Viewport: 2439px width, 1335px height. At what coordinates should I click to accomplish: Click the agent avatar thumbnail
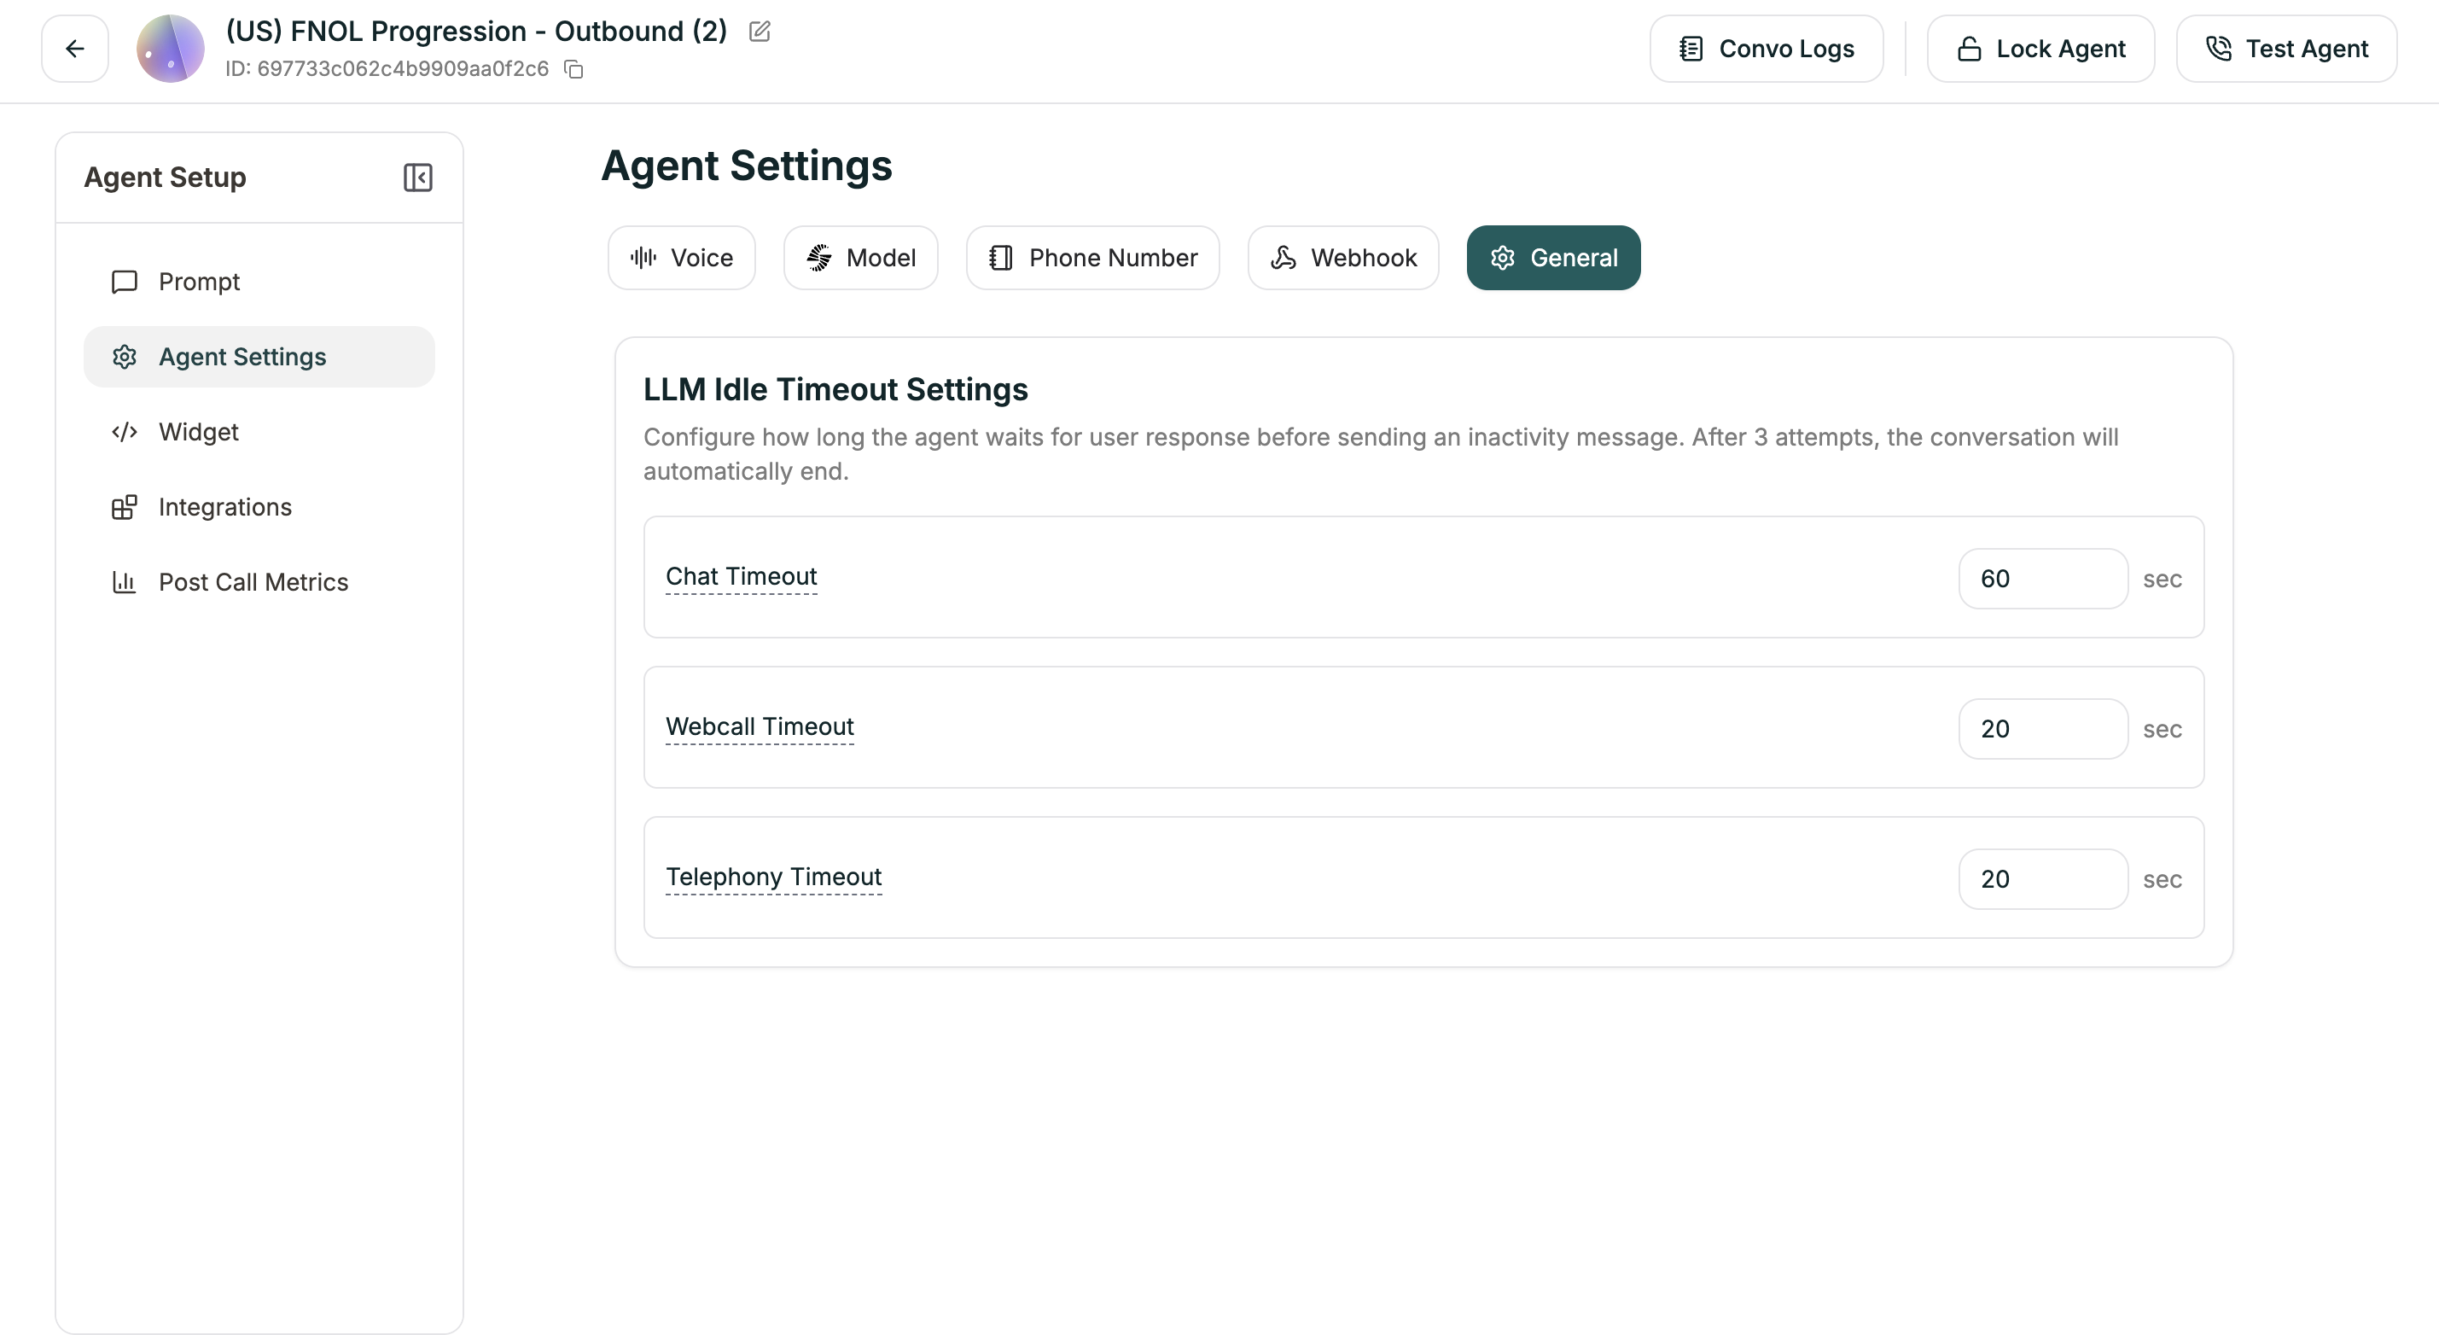click(x=171, y=49)
